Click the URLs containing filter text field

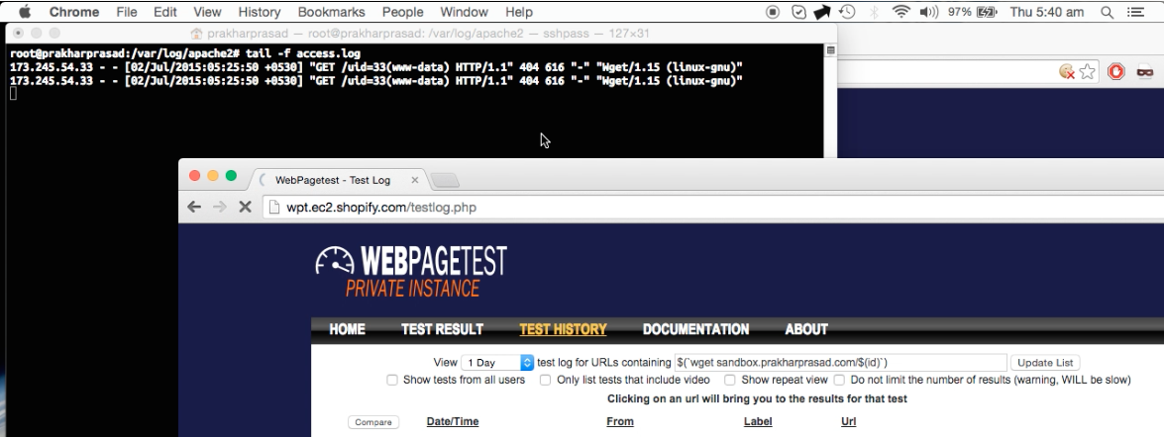tap(840, 363)
